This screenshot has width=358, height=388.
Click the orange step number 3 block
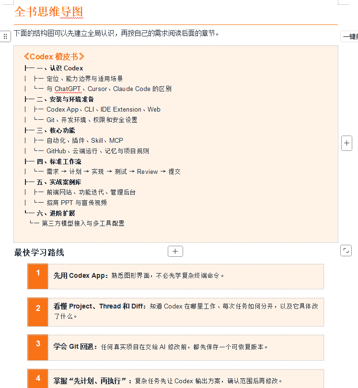coord(38,347)
